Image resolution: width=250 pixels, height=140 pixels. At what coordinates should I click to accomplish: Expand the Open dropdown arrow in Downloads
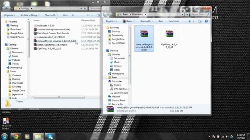[x=134, y=21]
